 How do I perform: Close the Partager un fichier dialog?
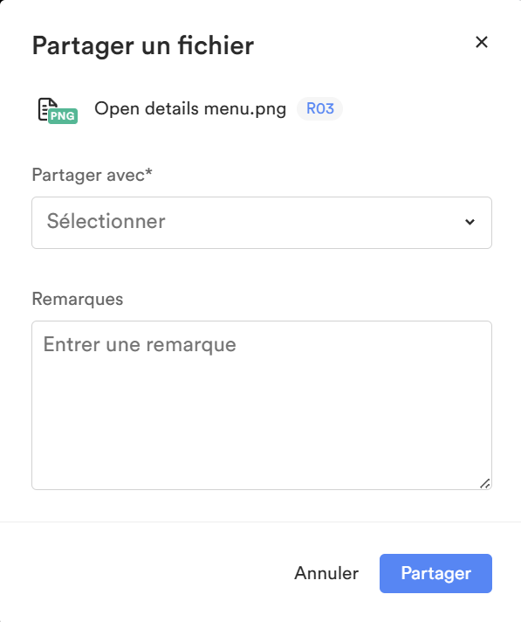482,42
